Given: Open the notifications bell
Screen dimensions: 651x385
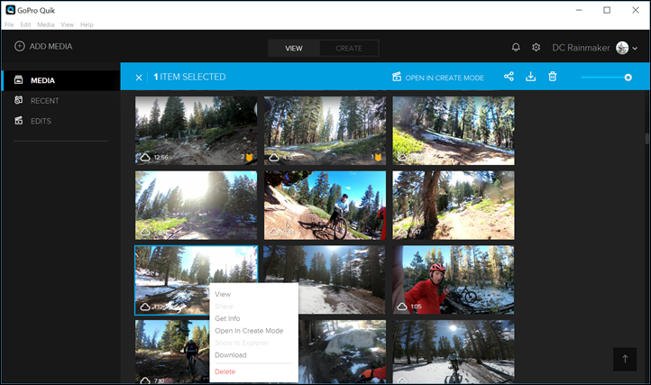Looking at the screenshot, I should 516,48.
